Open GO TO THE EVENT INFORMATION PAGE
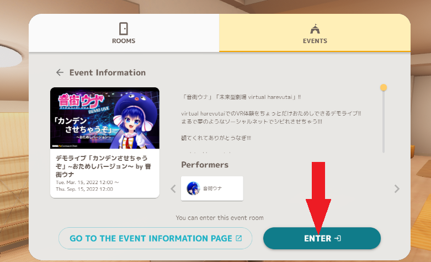The height and width of the screenshot is (262, 431). point(155,238)
